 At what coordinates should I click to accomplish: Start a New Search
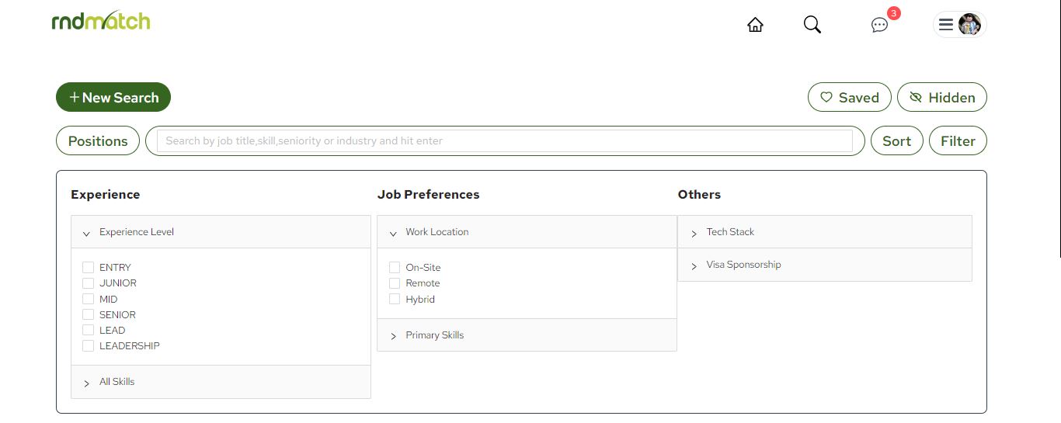(113, 98)
